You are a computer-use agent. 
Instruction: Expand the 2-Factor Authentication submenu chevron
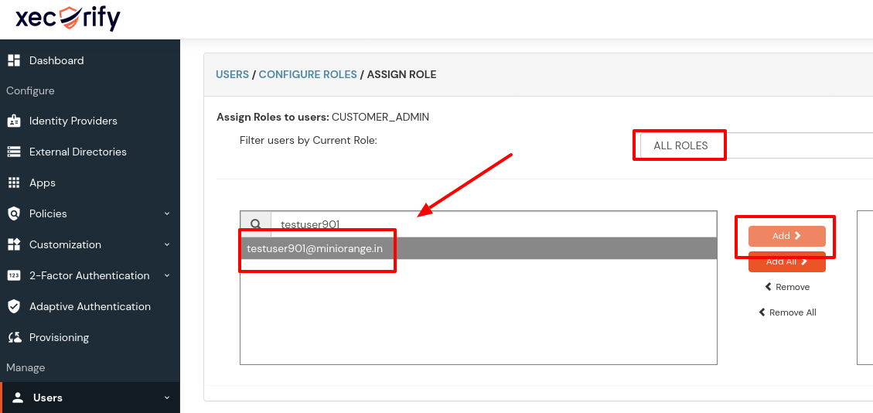pos(167,275)
